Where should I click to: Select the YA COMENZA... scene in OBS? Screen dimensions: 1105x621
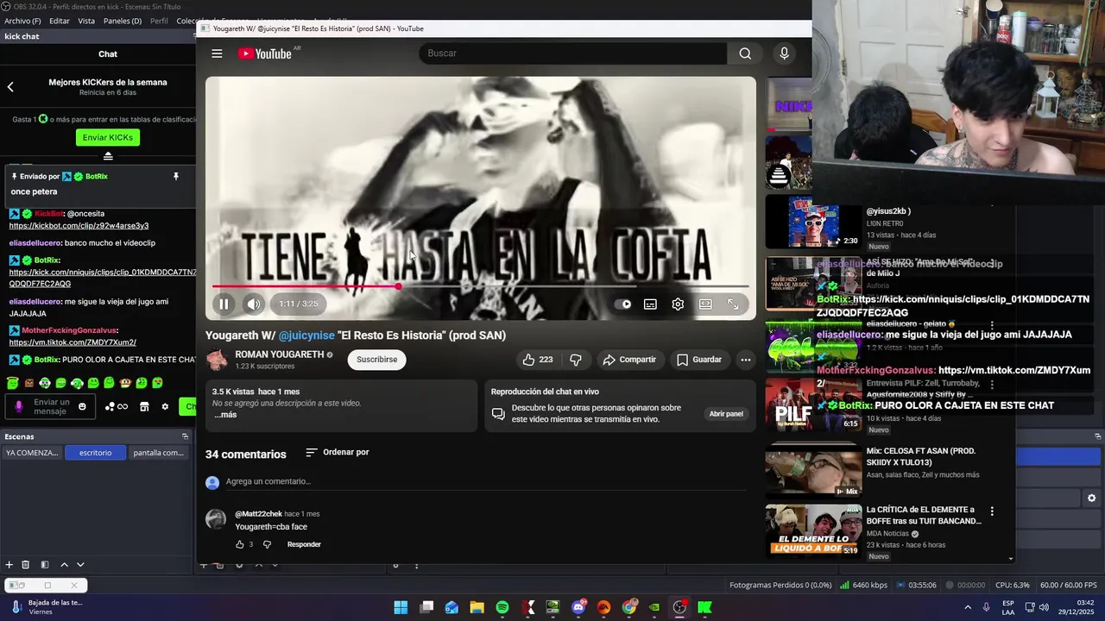click(x=32, y=453)
